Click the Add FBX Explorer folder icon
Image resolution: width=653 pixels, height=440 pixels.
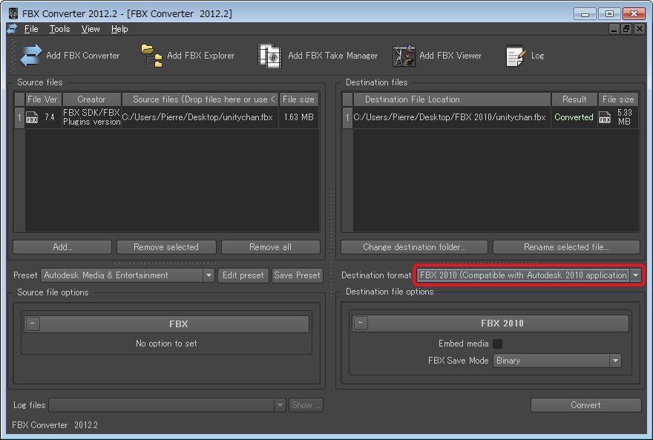coord(151,56)
